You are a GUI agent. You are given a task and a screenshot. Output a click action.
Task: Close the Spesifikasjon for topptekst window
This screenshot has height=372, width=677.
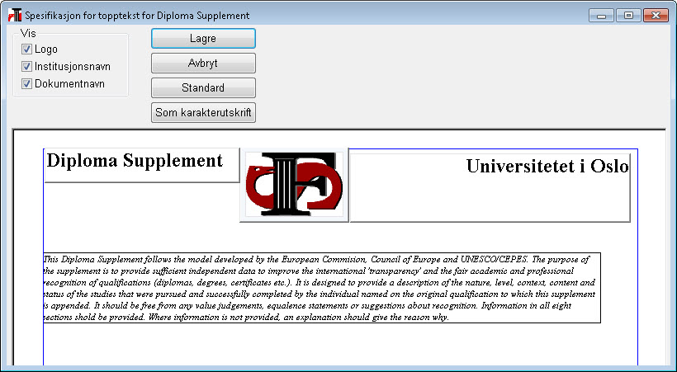coord(656,16)
